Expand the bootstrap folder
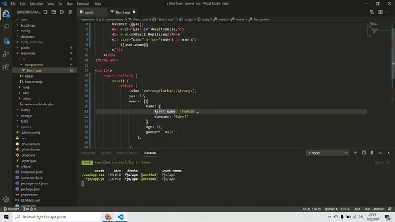Image resolution: width=395 pixels, height=222 pixels. [28, 25]
